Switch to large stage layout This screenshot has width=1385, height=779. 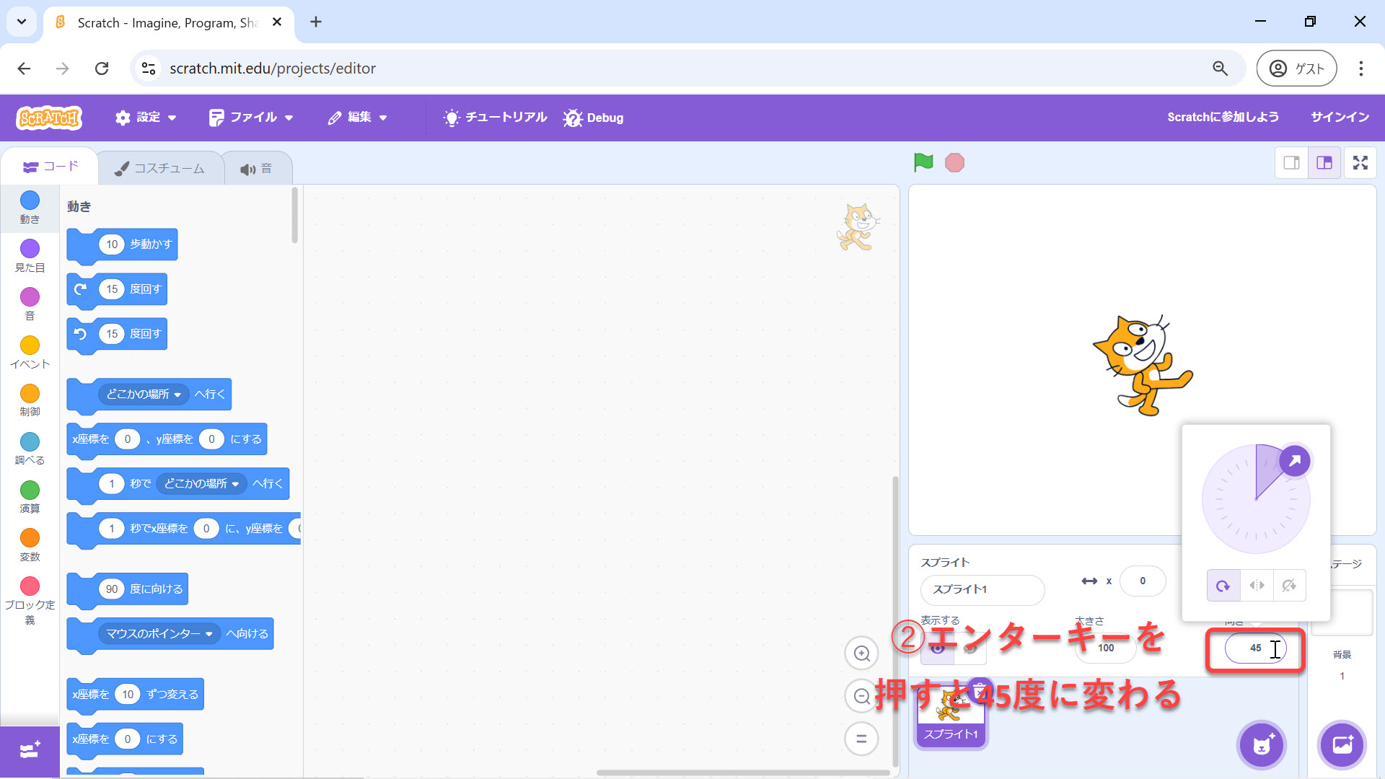1324,163
